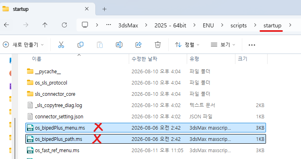Click the Share icon
Image resolution: width=301 pixels, height=159 pixels.
tap(138, 45)
